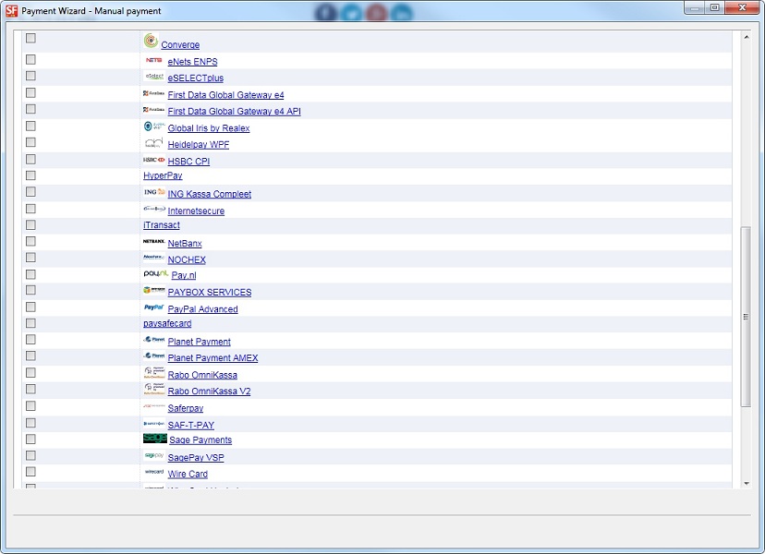
Task: Click the NetBanx logo icon
Action: point(153,243)
